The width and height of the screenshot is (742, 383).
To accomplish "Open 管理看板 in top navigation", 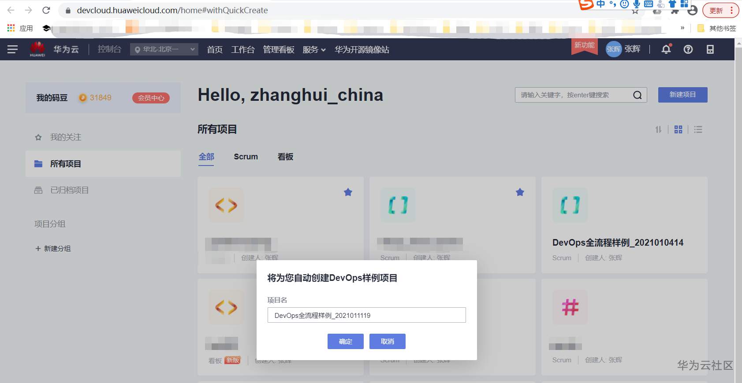I will coord(279,50).
